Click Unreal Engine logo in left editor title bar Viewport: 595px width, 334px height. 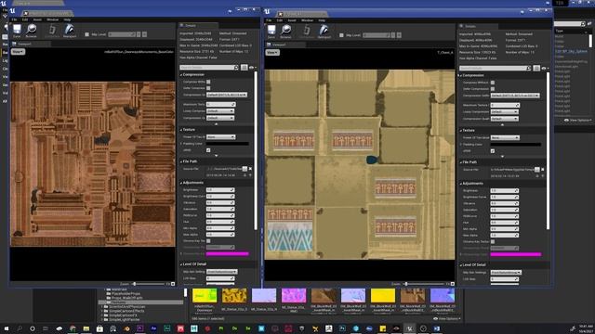[x=12, y=10]
